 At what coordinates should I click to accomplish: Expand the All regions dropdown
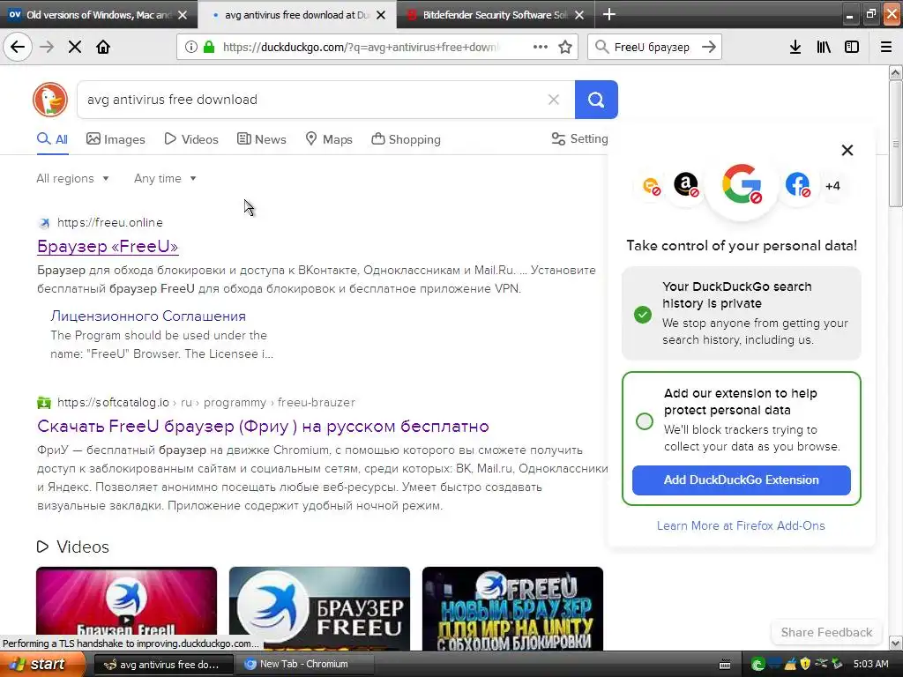click(x=72, y=178)
